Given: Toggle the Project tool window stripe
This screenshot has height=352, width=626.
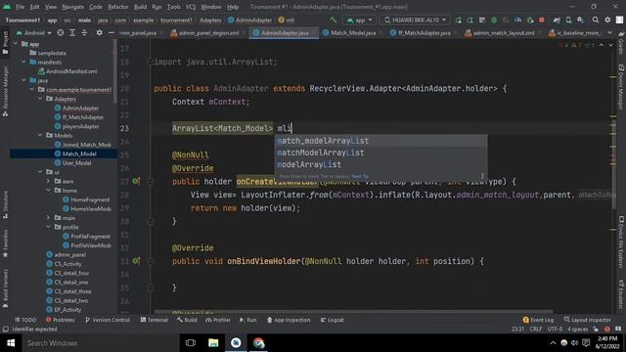Looking at the screenshot, I should 5,42.
